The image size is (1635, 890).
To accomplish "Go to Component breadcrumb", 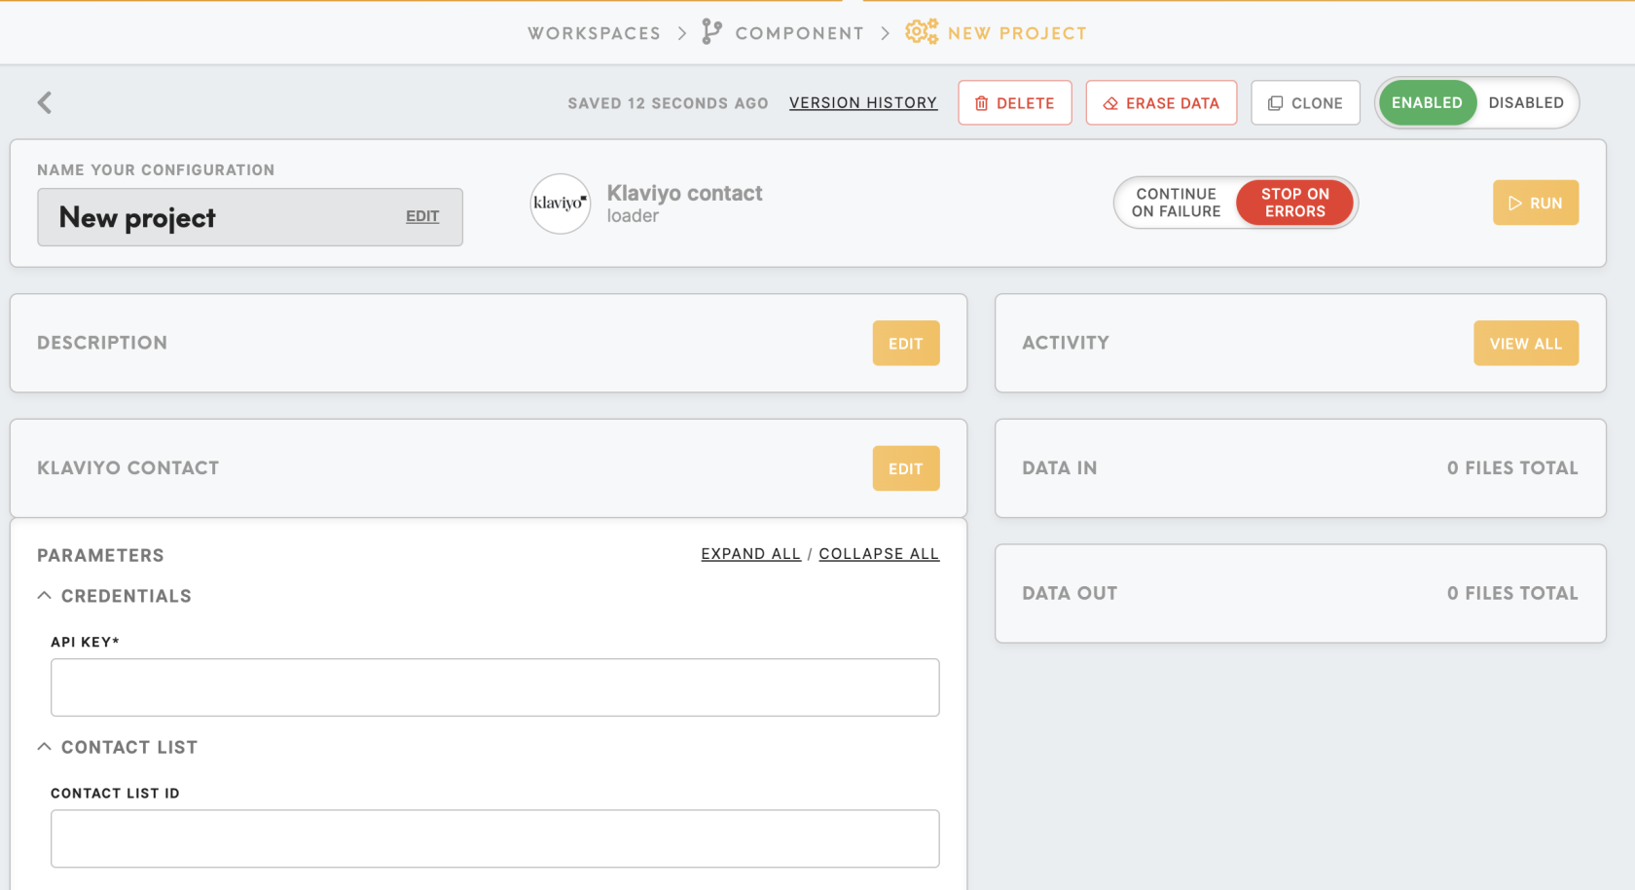I will [x=800, y=33].
